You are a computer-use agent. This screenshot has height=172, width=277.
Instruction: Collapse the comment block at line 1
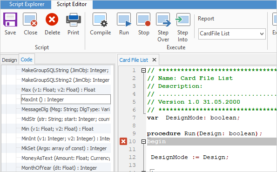pyautogui.click(x=143, y=71)
